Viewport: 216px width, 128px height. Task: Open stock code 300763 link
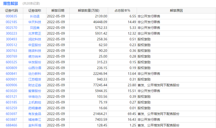11,51
